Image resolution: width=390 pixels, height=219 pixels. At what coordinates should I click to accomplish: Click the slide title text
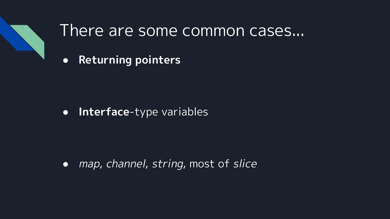coord(182,30)
